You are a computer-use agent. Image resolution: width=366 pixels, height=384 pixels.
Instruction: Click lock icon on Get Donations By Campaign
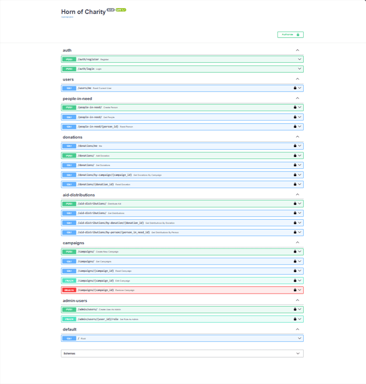coord(295,175)
